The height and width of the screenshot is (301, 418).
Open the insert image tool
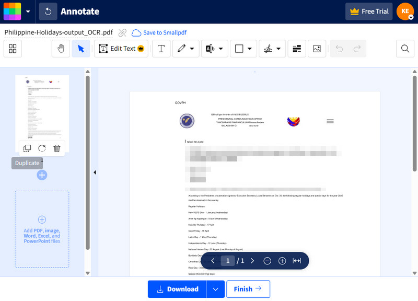tap(317, 49)
